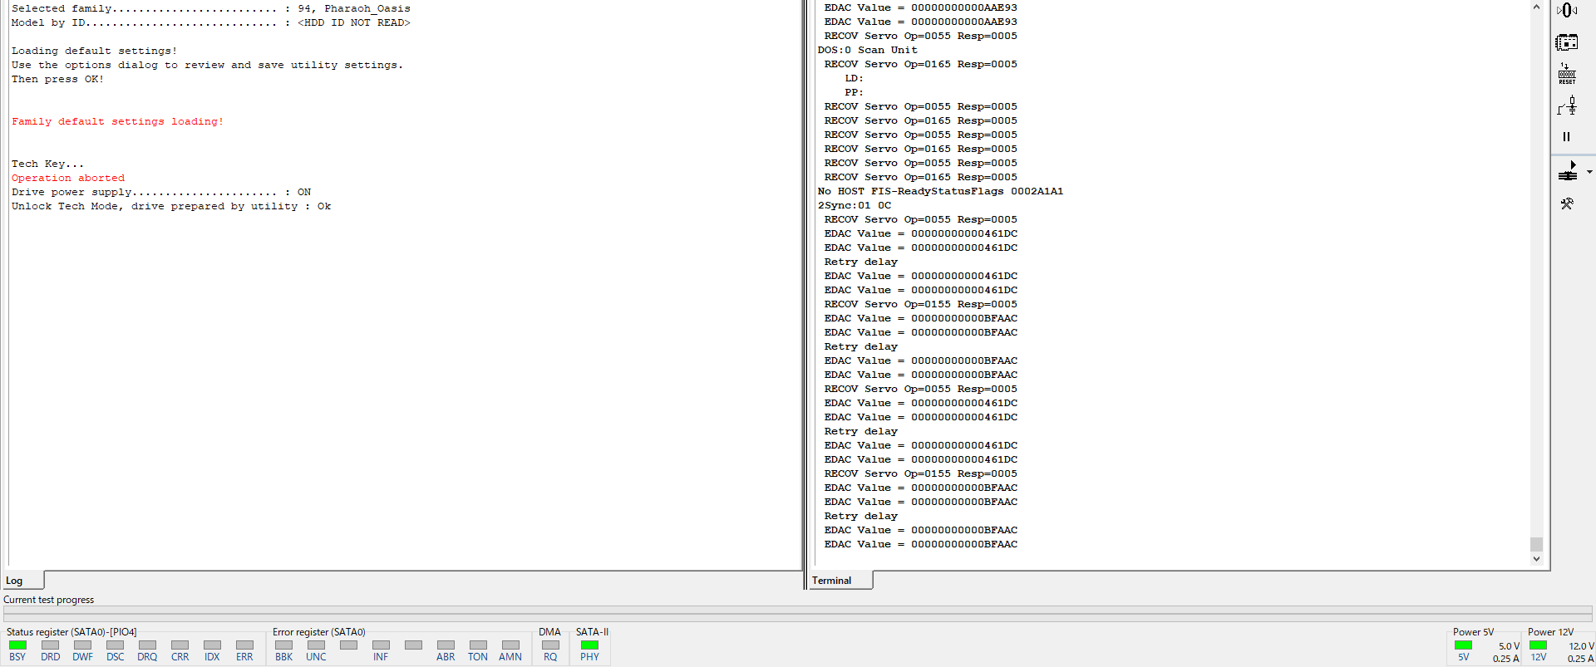
Task: Click the terminal clear icon at toolbar top
Action: (x=1567, y=11)
